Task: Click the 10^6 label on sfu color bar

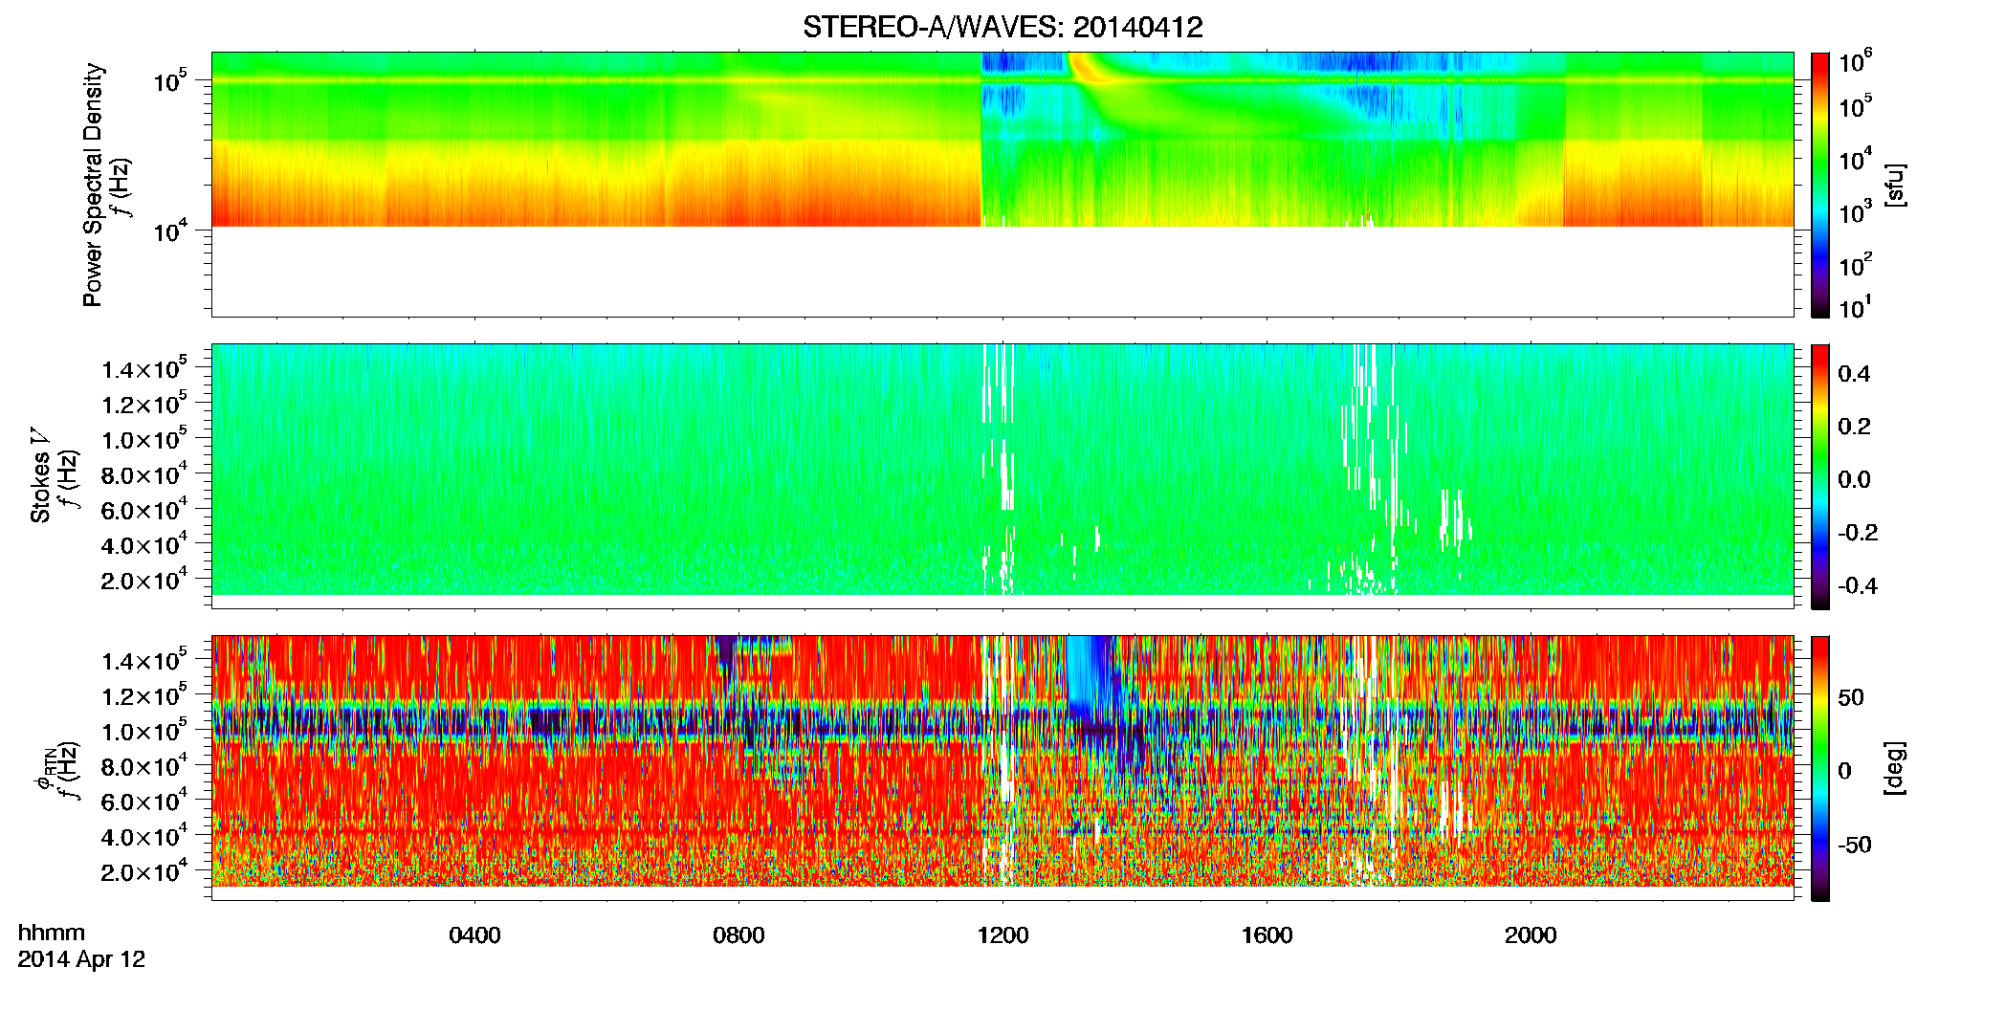Action: [1856, 61]
